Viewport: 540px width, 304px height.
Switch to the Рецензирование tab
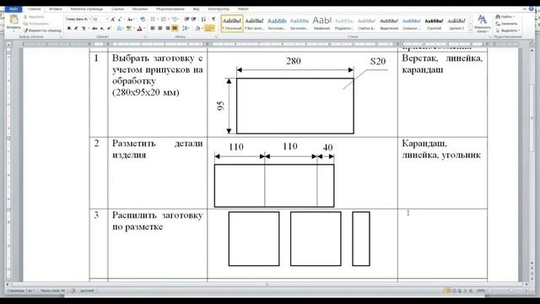pos(170,9)
